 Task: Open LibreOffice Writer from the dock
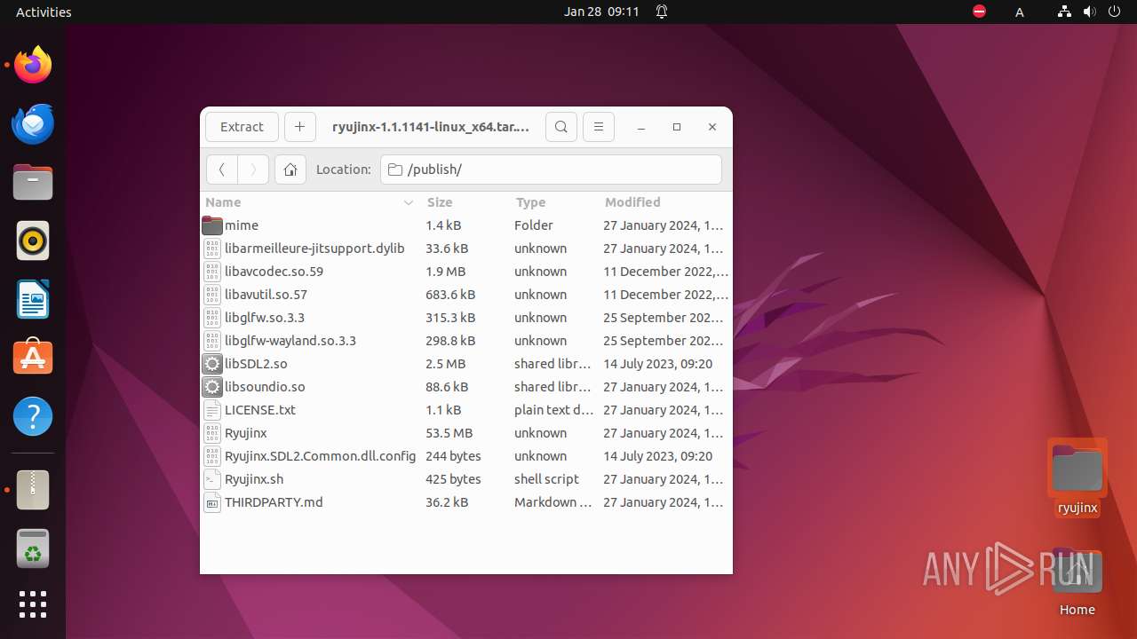33,299
